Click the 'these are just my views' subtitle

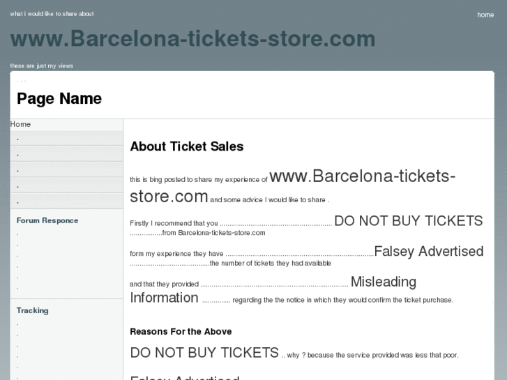tap(42, 66)
